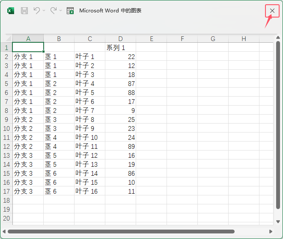The image size is (283, 239).
Task: Click the horizontal scrollbar left arrow
Action: [4, 231]
